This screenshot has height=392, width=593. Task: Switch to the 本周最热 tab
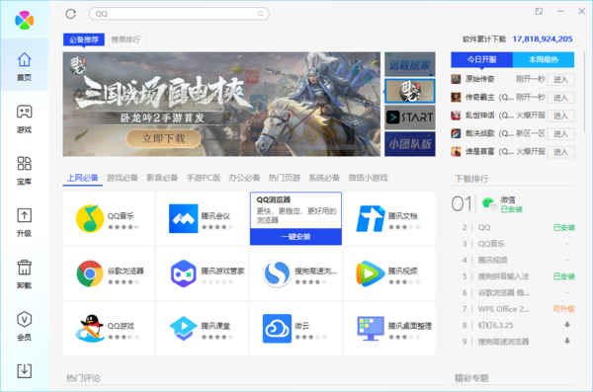click(544, 59)
